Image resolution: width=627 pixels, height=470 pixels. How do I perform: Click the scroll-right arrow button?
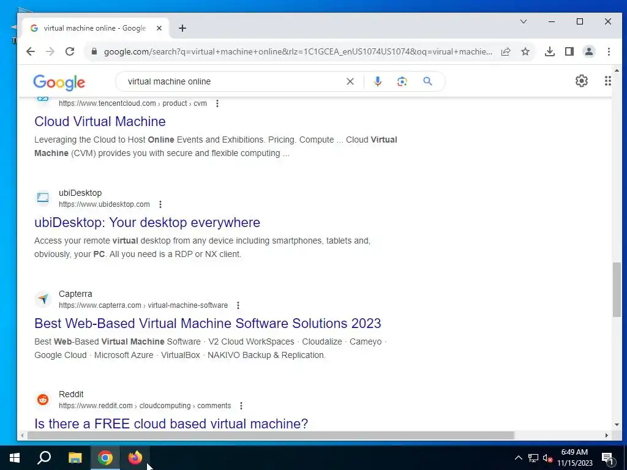(x=607, y=435)
